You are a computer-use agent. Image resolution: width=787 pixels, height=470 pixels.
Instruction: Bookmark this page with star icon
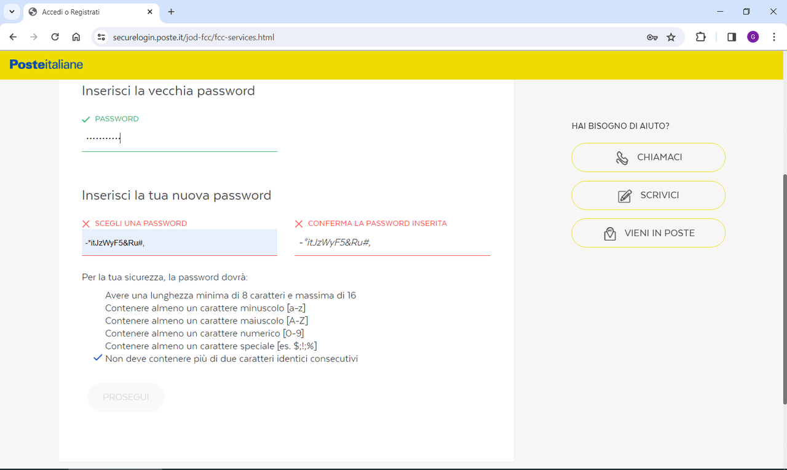click(x=671, y=37)
